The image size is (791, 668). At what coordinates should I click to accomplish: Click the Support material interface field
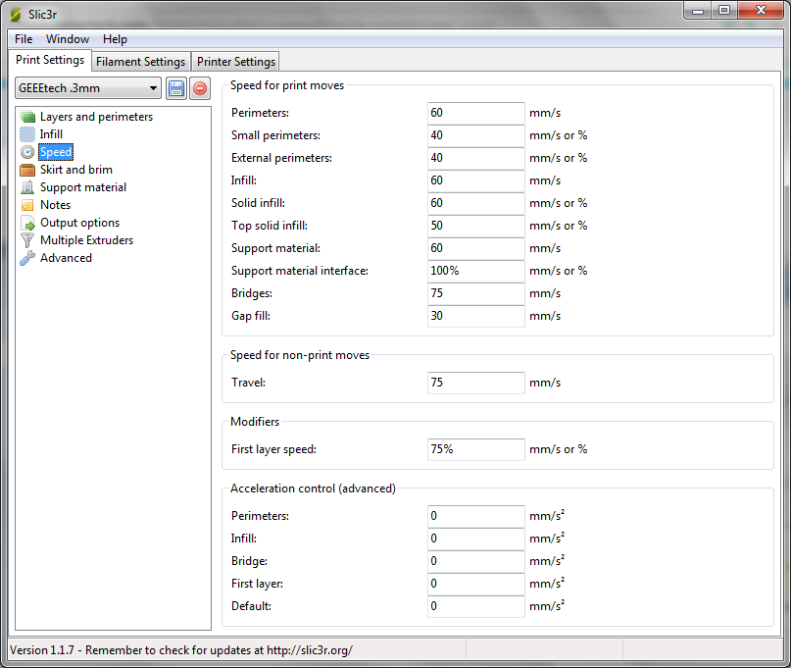[475, 271]
